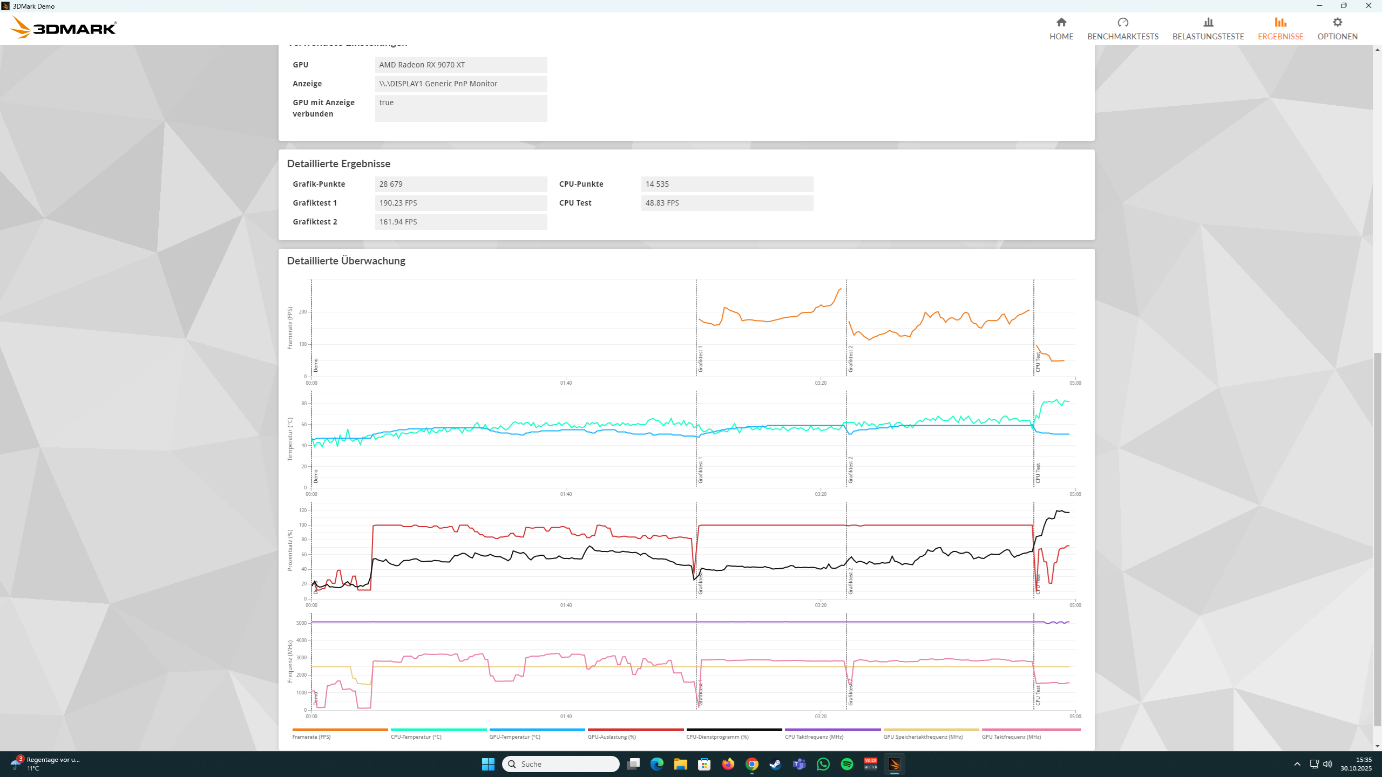
Task: Toggle the GPU-Temperatur legend series
Action: [x=514, y=737]
